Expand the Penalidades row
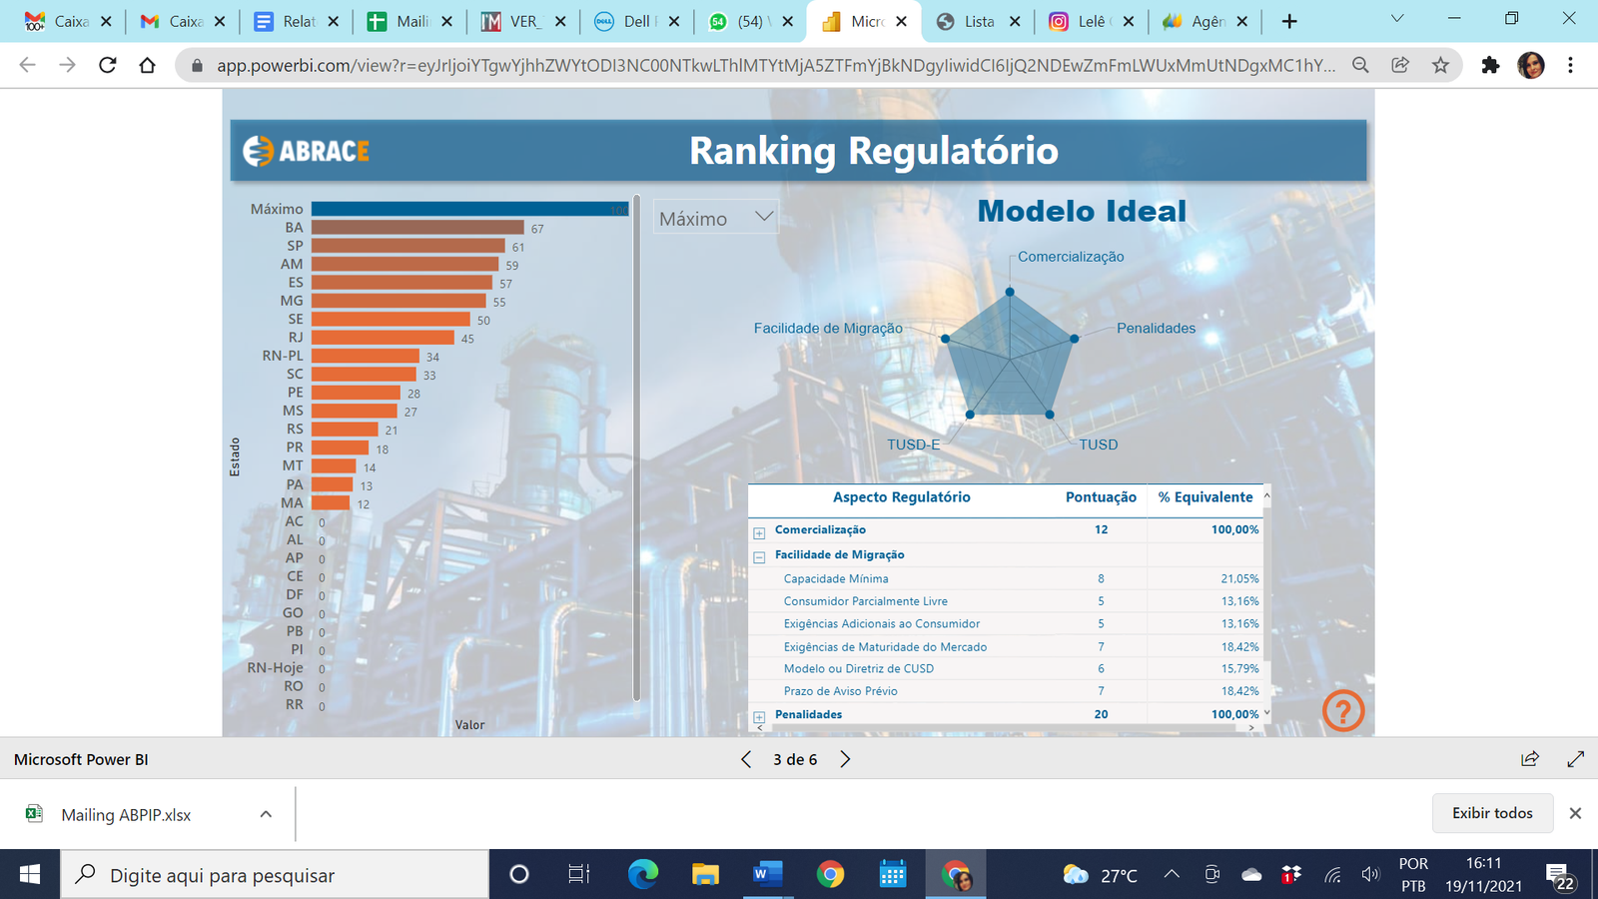Image resolution: width=1598 pixels, height=899 pixels. [759, 717]
